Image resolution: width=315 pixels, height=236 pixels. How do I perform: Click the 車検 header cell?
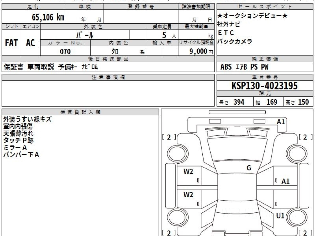coord(84,7)
